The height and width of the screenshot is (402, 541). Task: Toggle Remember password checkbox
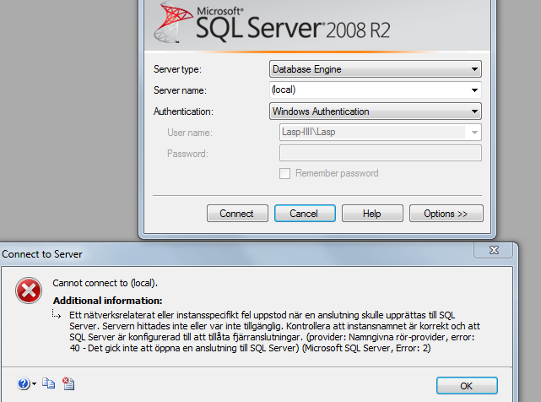pos(284,173)
